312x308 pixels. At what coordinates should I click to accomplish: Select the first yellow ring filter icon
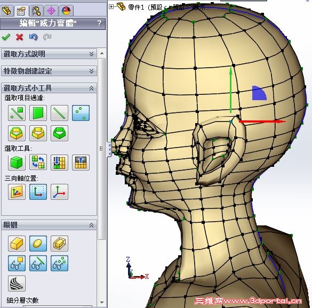click(17, 133)
